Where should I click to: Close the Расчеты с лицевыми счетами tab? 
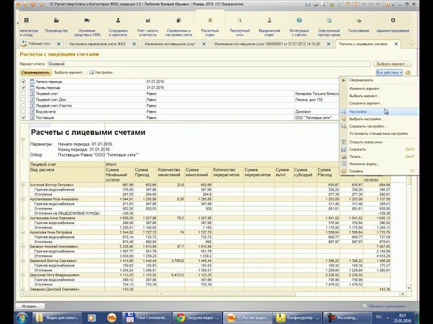click(396, 44)
